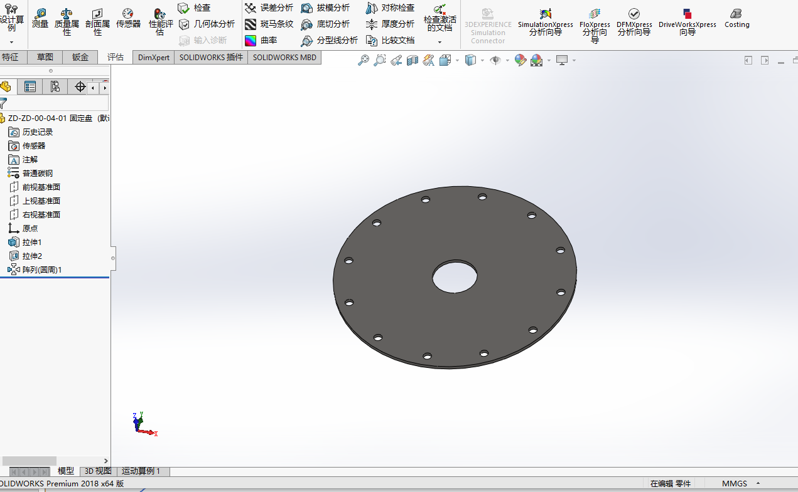Image resolution: width=798 pixels, height=492 pixels.
Task: Click Dynamic Annotation Views icon
Action: tap(428, 60)
